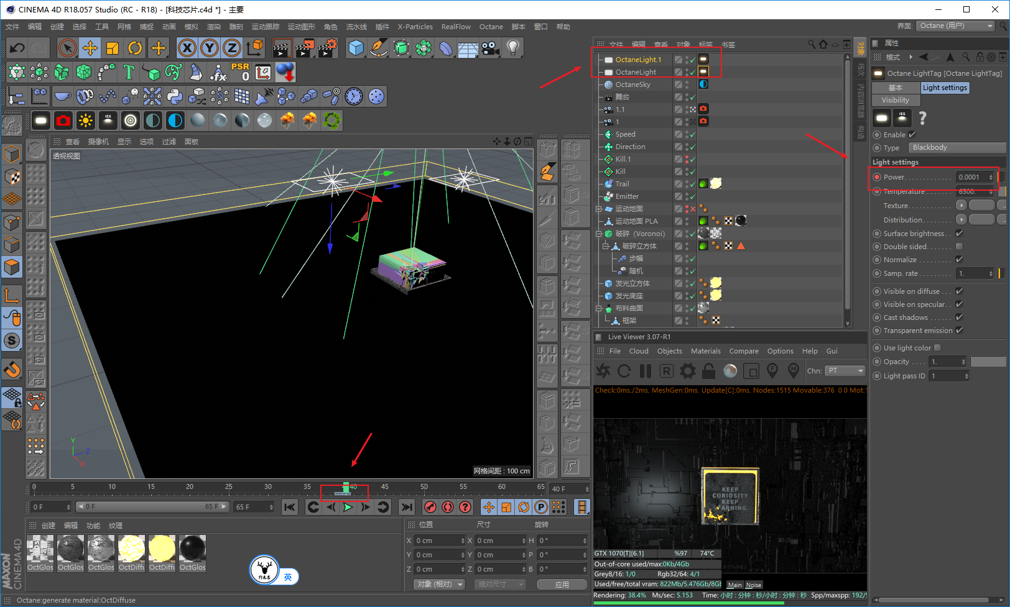The width and height of the screenshot is (1010, 607).
Task: Add a Cube primitive object
Action: (356, 48)
